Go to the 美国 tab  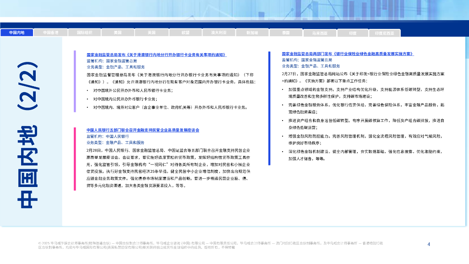coord(118,33)
